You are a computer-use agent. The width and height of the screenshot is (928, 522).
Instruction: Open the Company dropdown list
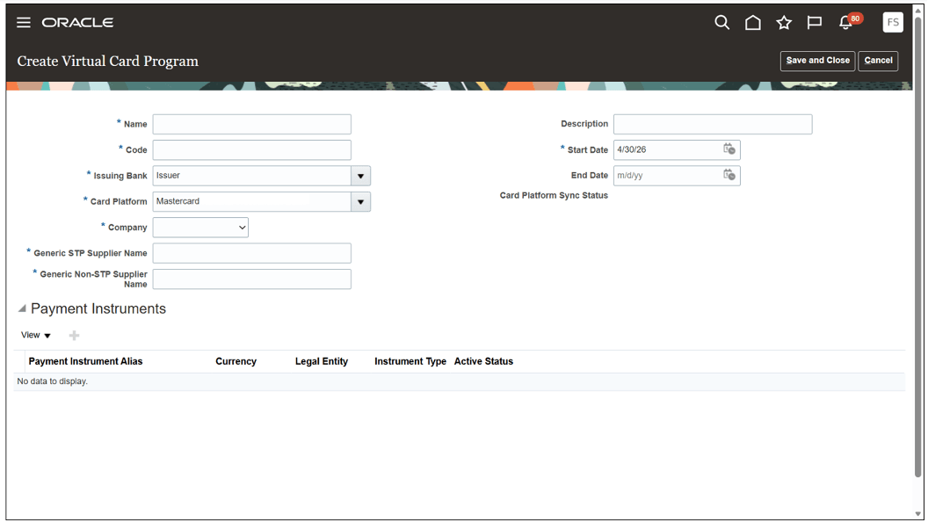point(200,228)
